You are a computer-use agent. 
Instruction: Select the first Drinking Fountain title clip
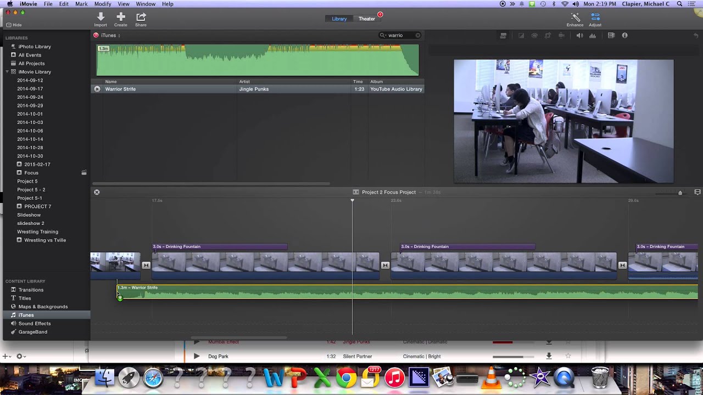(220, 247)
